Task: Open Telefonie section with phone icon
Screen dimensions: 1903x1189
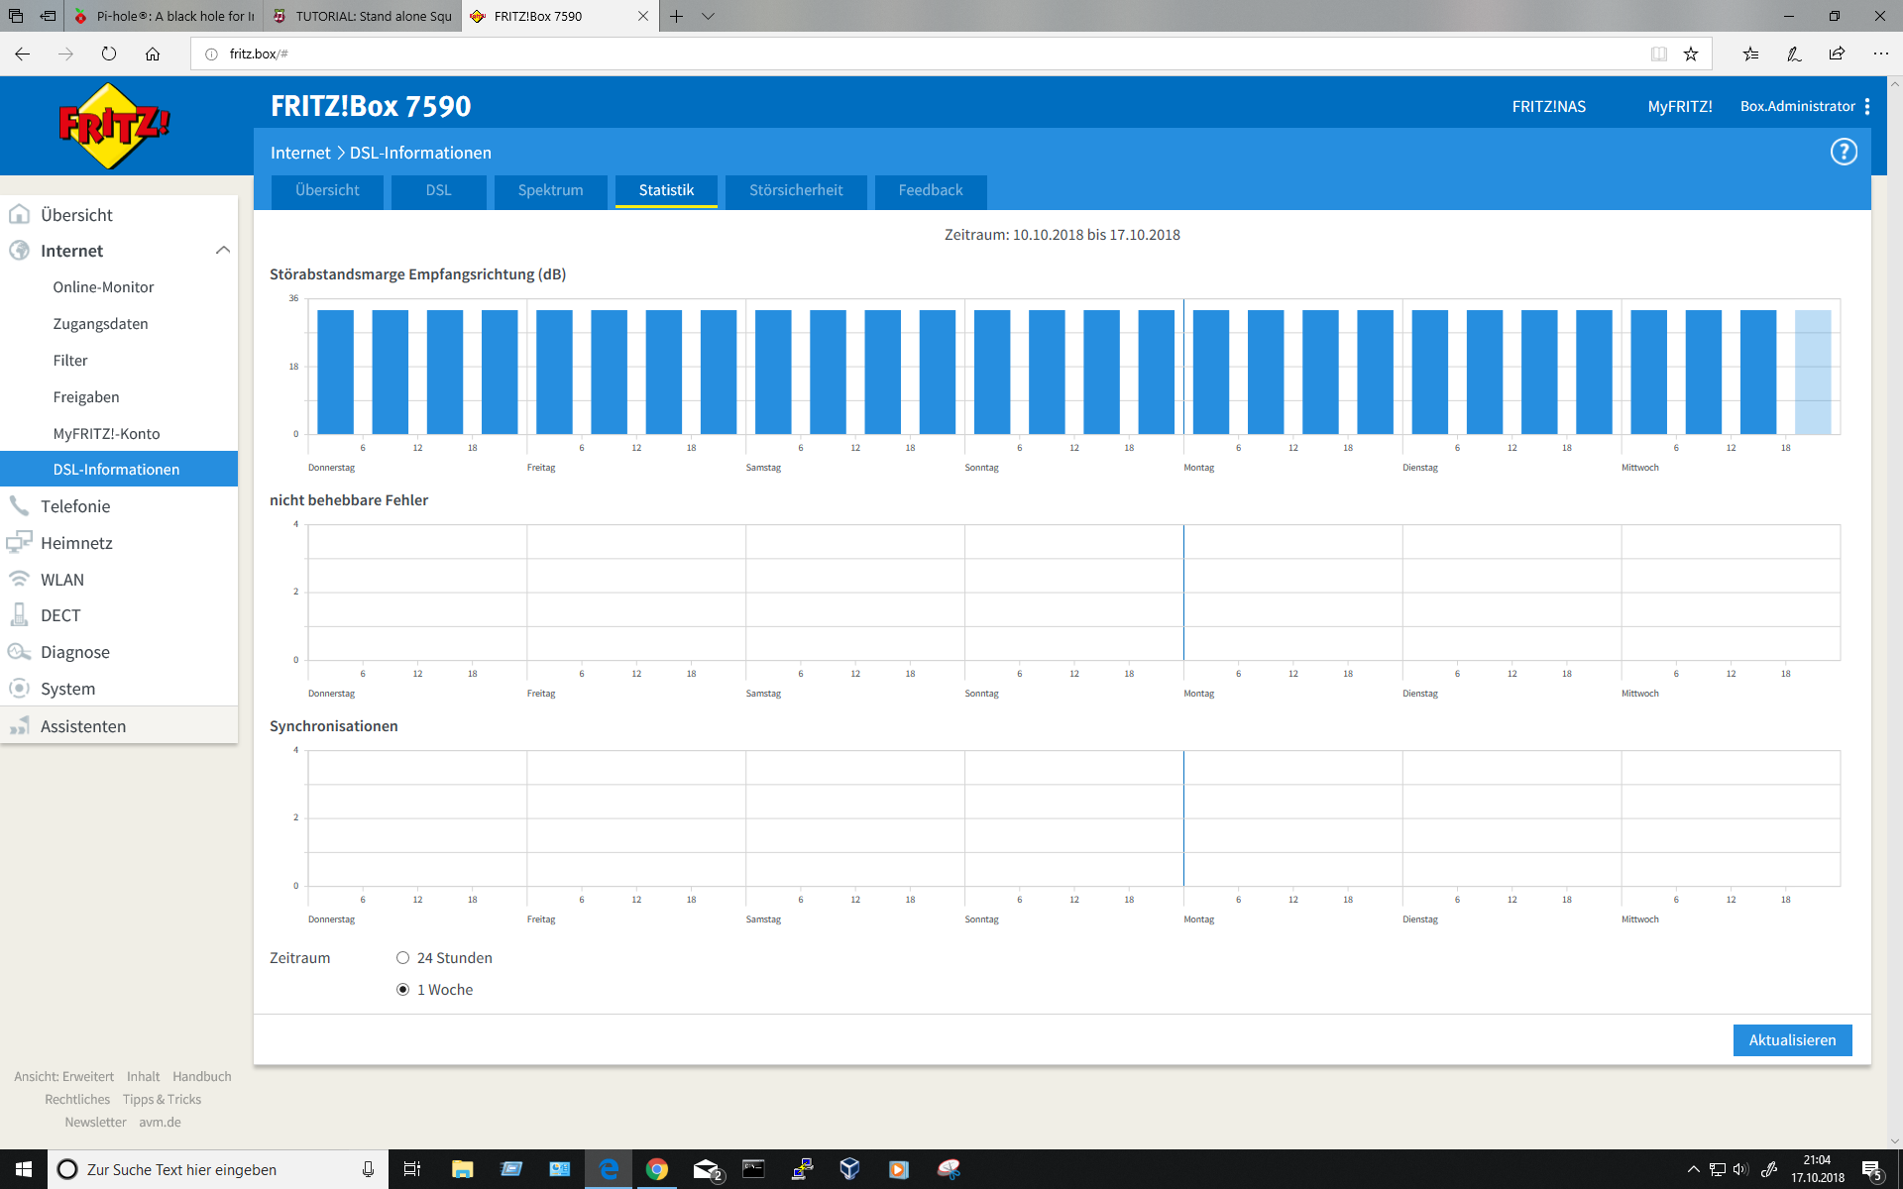Action: point(75,506)
